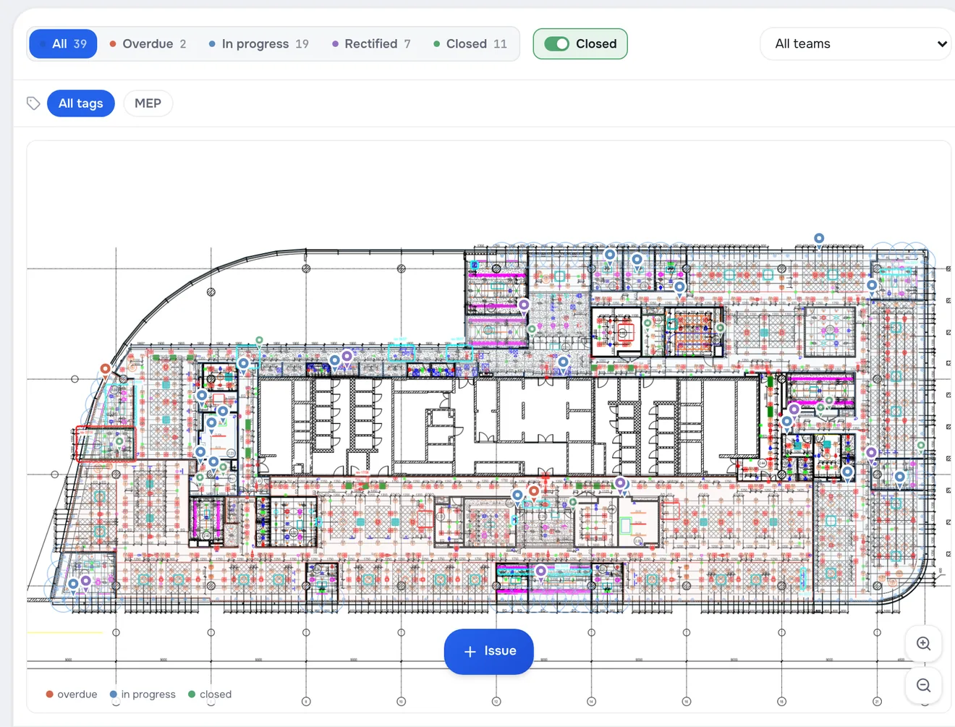Zoom in on the floor plan
955x727 pixels.
coord(923,644)
